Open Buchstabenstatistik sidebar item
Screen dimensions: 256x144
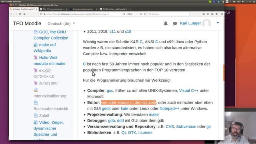point(51,109)
